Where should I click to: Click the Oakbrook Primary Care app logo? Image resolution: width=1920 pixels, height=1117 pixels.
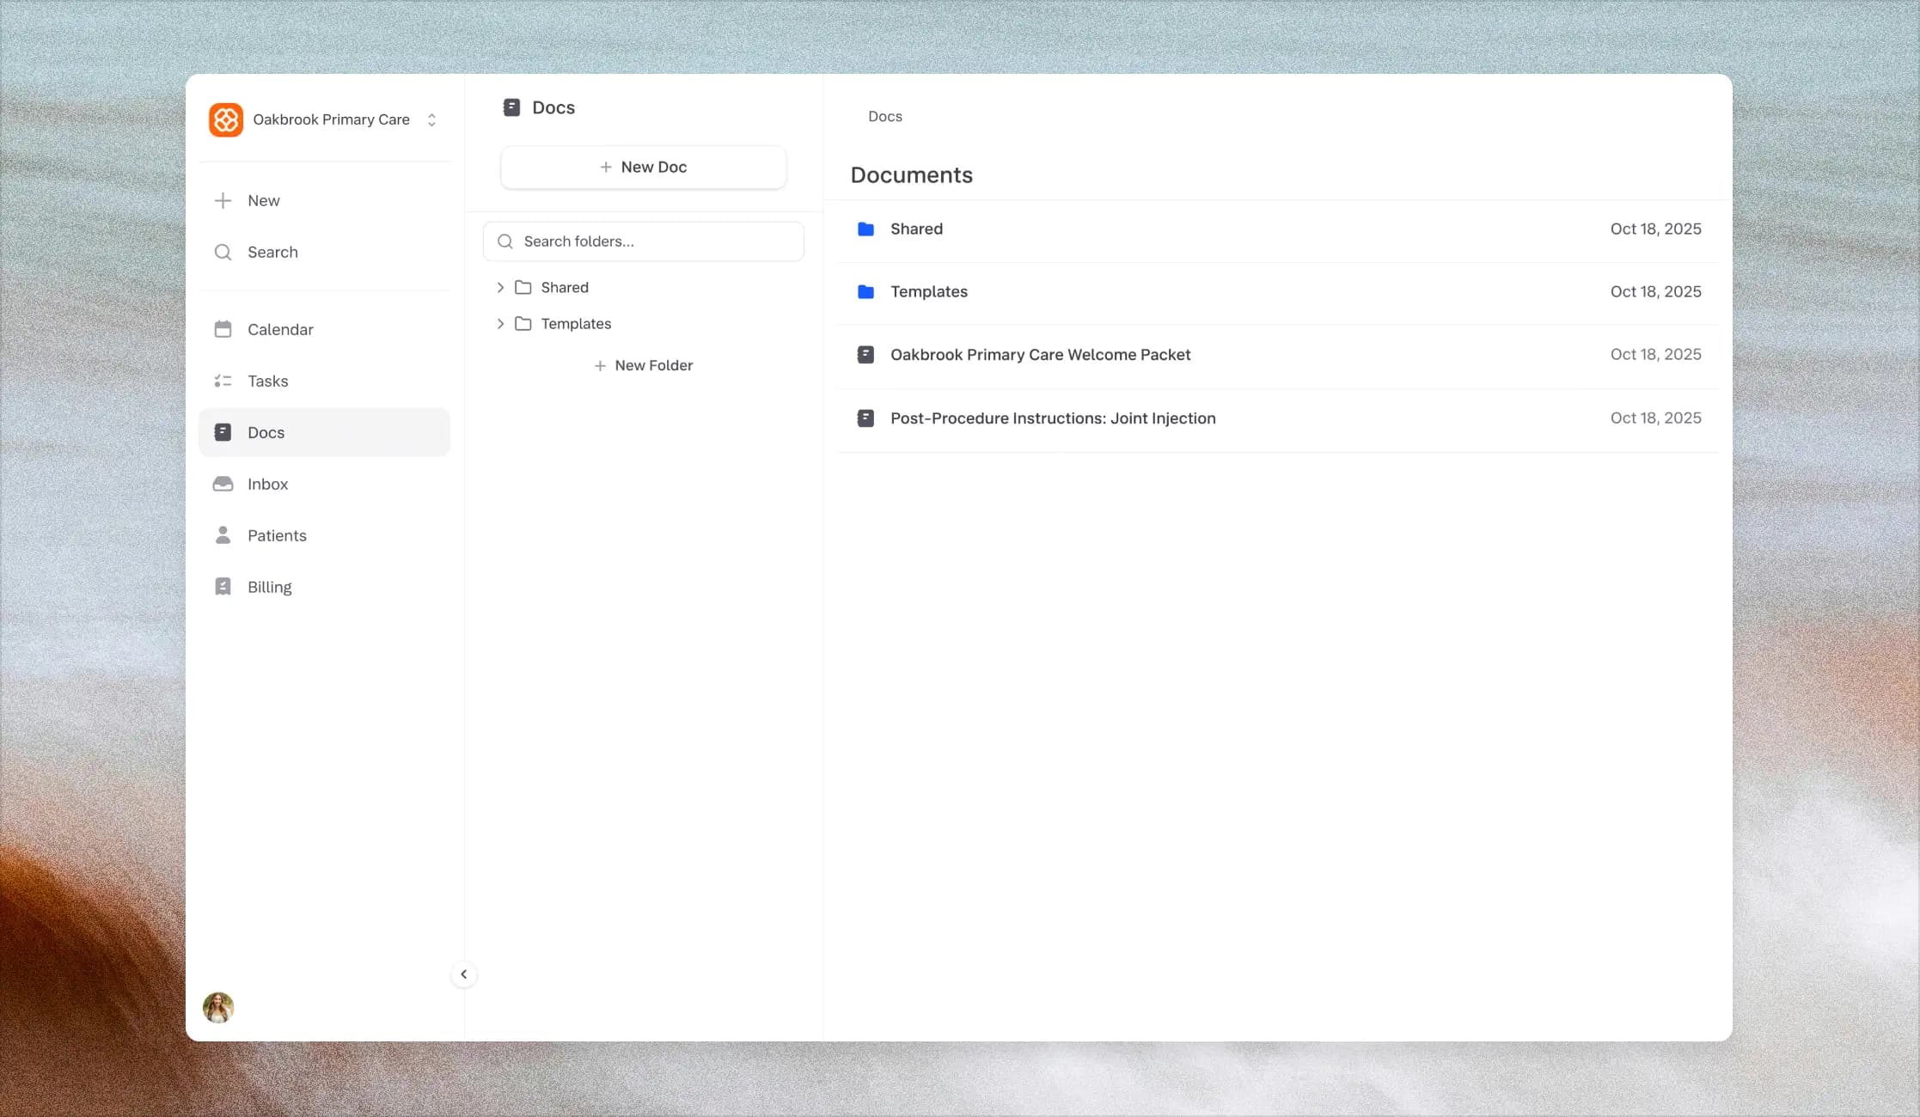226,119
